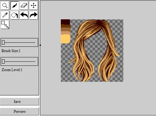
Task: Click the shrinking squares tool icon
Action: click(x=5, y=25)
